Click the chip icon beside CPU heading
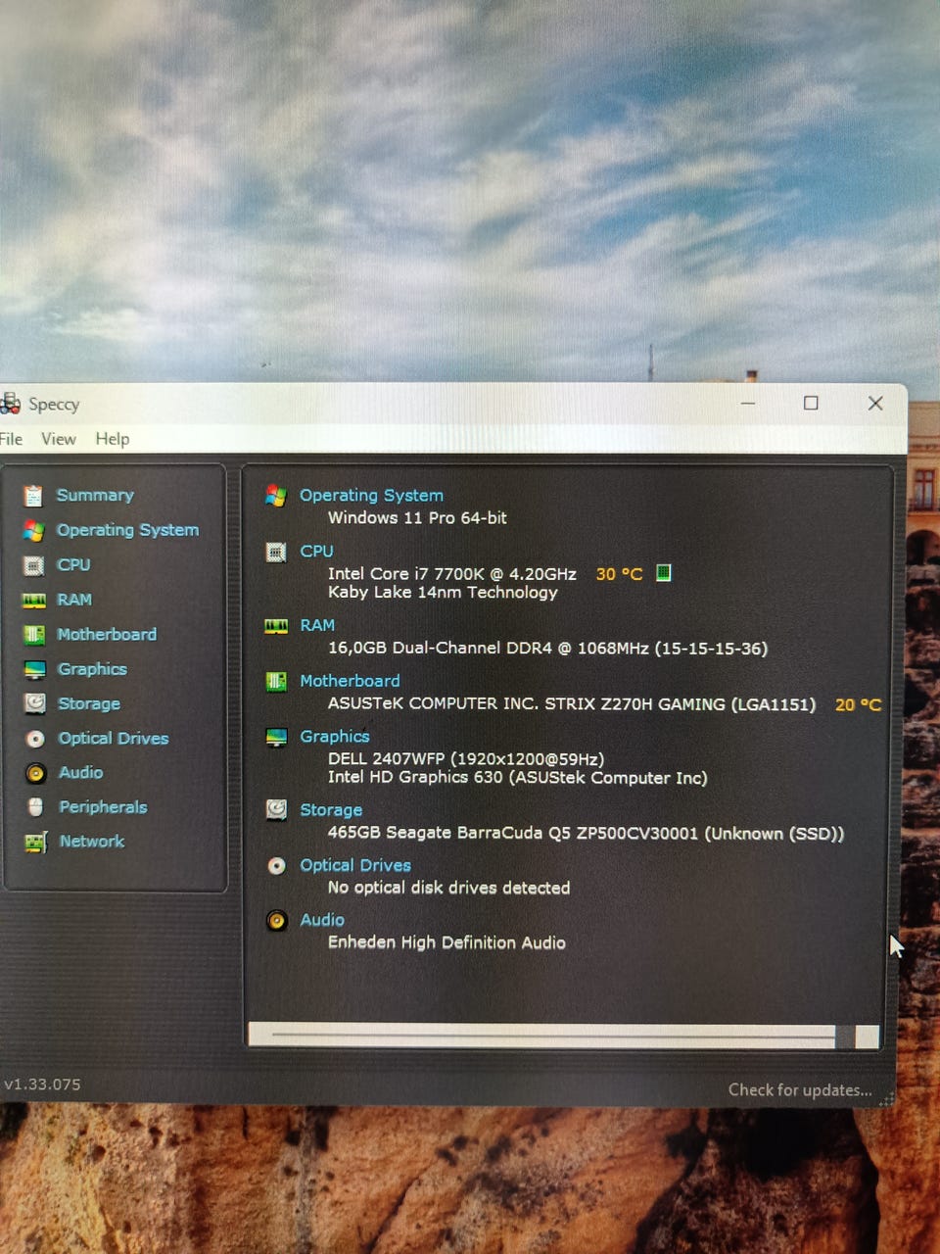The width and height of the screenshot is (940, 1254). pos(276,552)
